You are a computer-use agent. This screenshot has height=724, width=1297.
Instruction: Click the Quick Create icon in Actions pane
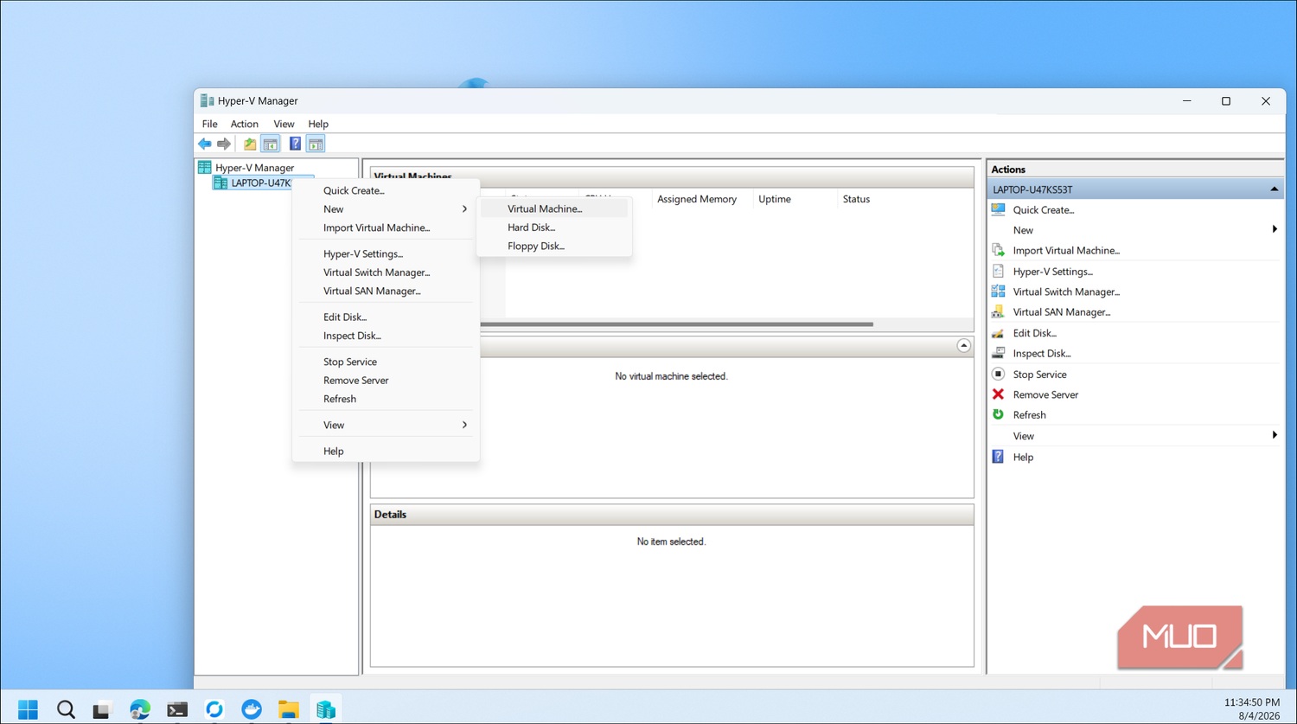[999, 209]
